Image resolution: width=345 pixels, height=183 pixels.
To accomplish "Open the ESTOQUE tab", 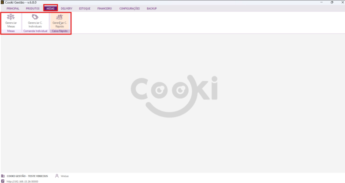I will 85,8.
